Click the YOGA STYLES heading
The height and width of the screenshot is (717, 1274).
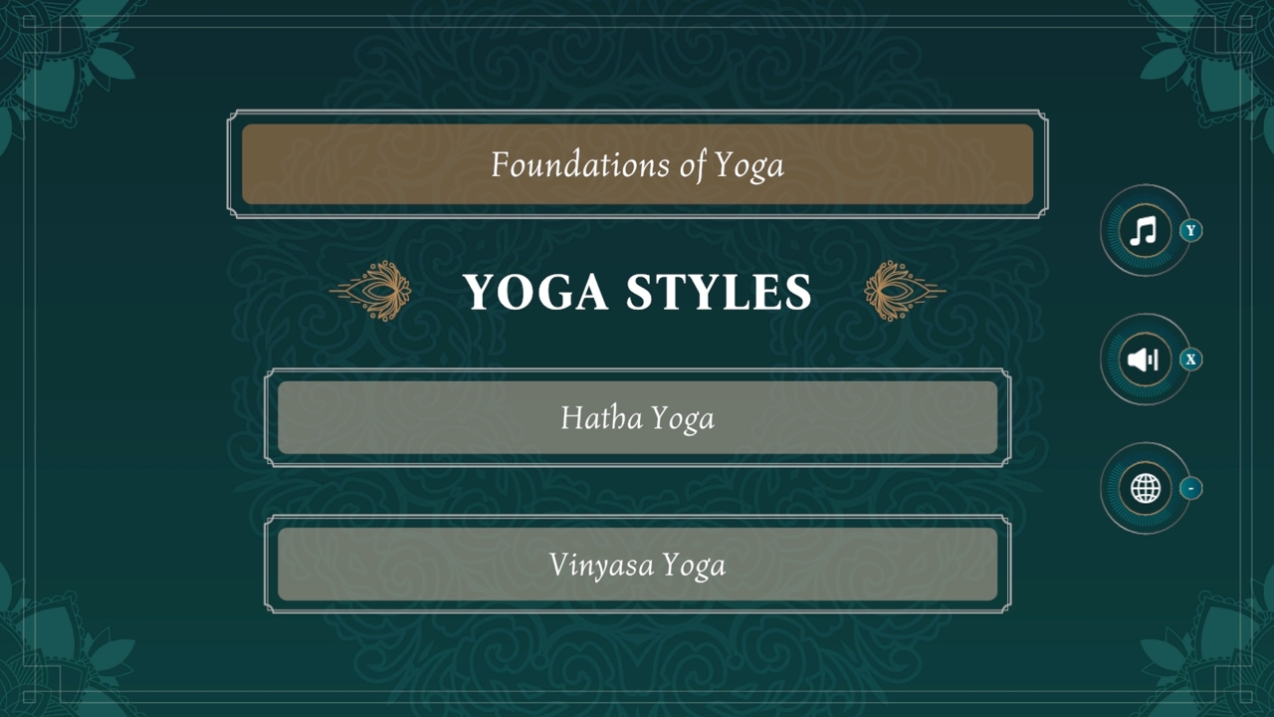(x=637, y=292)
